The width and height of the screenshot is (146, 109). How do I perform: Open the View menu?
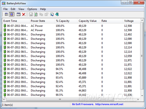[21, 9]
